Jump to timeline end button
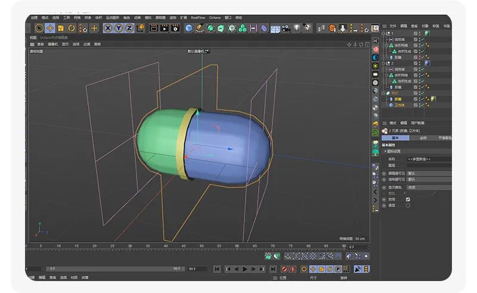Image resolution: width=477 pixels, height=293 pixels. pyautogui.click(x=273, y=269)
